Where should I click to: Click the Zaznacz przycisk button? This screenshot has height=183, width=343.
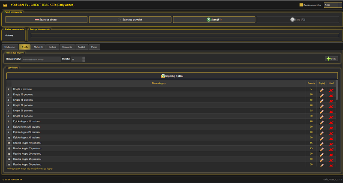(130, 19)
